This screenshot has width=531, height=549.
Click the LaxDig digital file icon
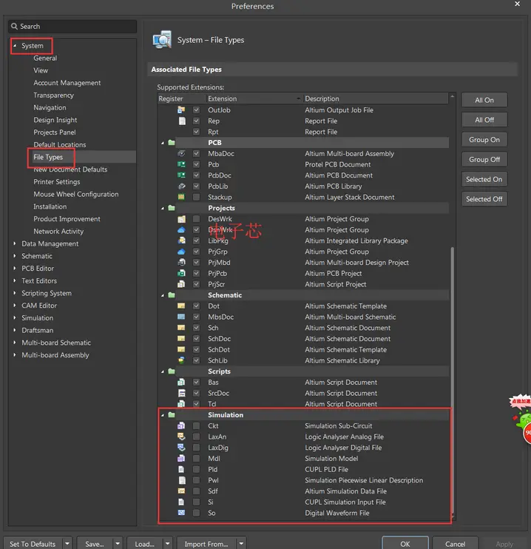(x=181, y=448)
